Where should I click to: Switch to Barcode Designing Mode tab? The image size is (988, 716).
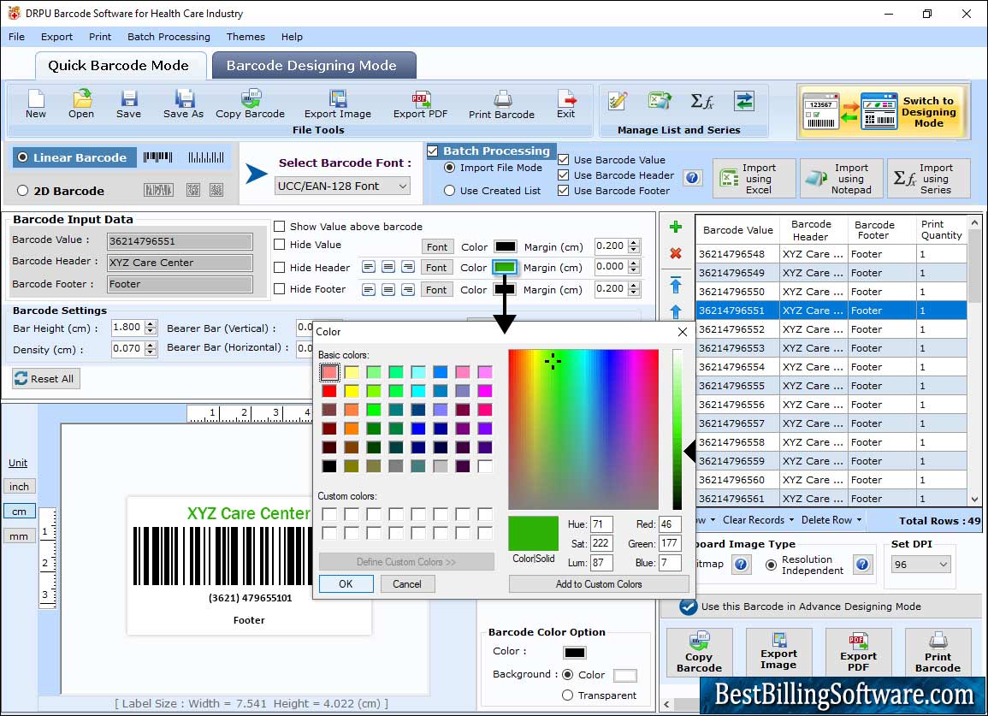click(312, 66)
